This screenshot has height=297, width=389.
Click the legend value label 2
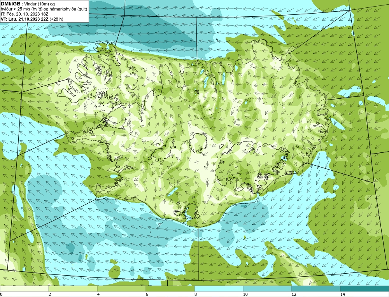click(50, 294)
